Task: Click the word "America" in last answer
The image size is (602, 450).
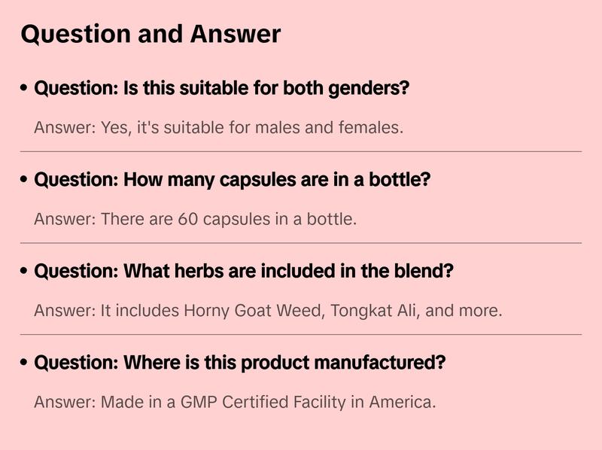Action: tap(401, 403)
